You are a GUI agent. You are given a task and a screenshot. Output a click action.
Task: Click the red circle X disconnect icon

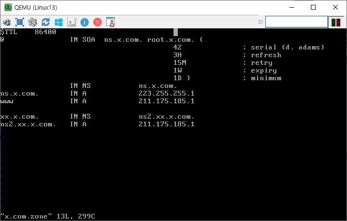click(x=98, y=22)
